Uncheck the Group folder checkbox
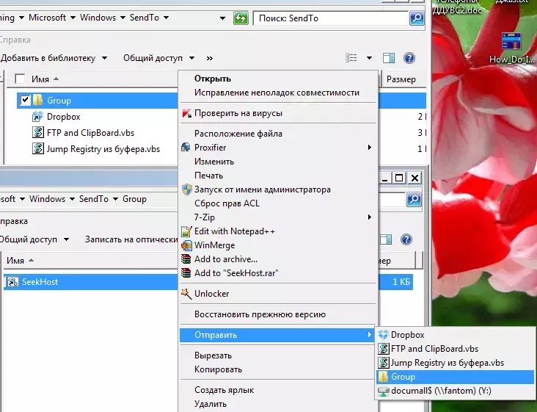The height and width of the screenshot is (412, 537). (x=25, y=100)
